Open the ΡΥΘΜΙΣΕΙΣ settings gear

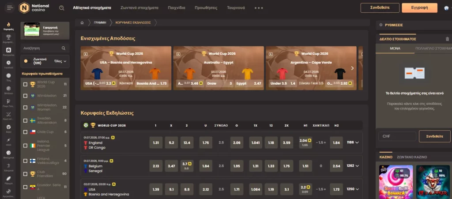click(381, 25)
